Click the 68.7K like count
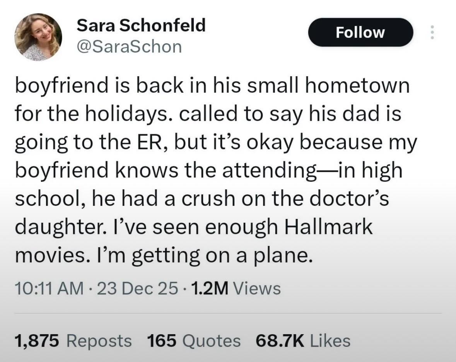Viewport: 456px width, 362px height. [280, 341]
